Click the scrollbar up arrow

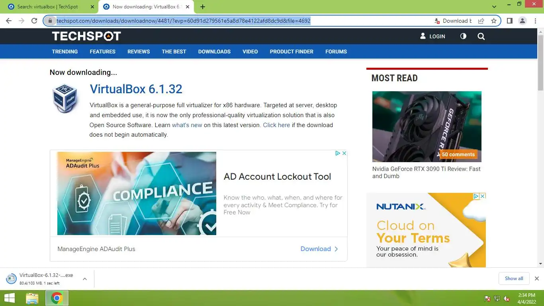(x=540, y=31)
